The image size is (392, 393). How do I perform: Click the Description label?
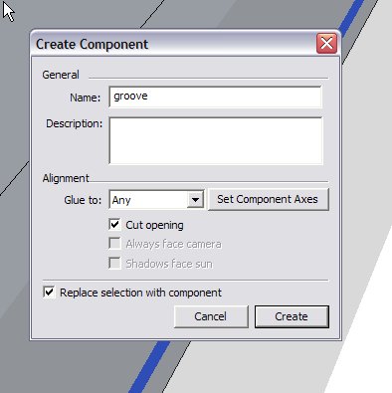click(x=75, y=123)
